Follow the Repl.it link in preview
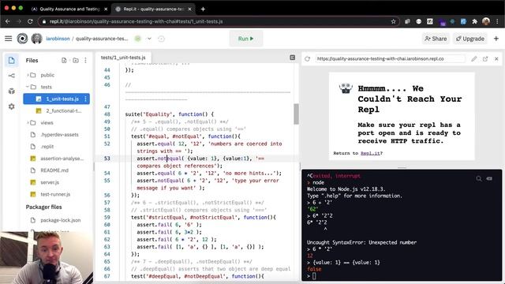 tap(370, 153)
